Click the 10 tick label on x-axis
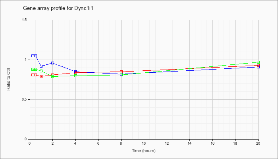Image resolution: width=278 pixels, height=159 pixels. pyautogui.click(x=144, y=143)
